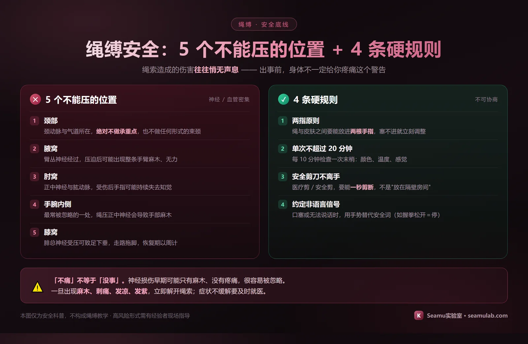Screen dimensions: 528x344
Task: Click the main title 绳缚安全 heading
Action: coord(264,49)
